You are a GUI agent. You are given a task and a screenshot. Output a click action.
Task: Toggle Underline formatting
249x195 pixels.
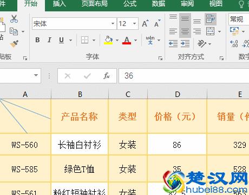(x=61, y=40)
